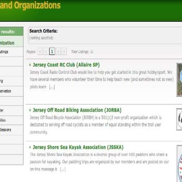Screen dimensions: 182x182
Task: Select the Outings filter in sidebar
Action: tap(11, 52)
